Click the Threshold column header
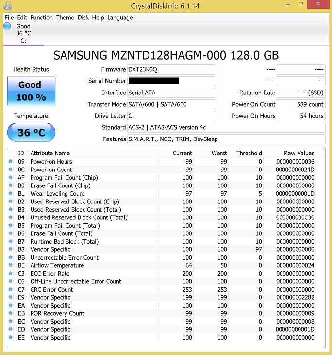Viewport: 332px width, 355px height. click(246, 153)
